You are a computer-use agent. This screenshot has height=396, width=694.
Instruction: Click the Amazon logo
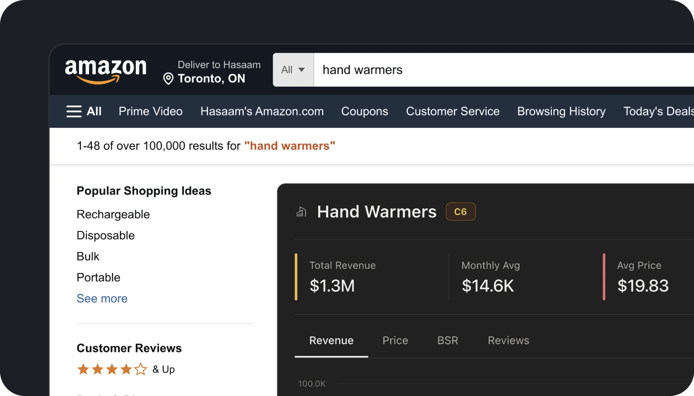click(x=106, y=71)
